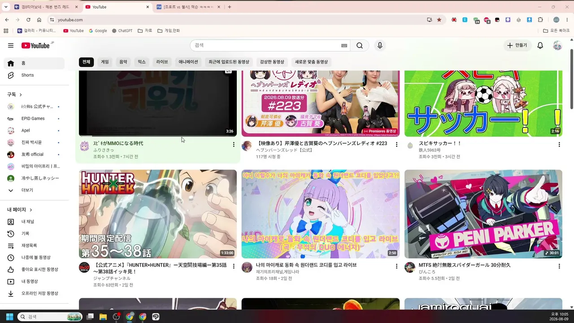Open the YouTube hamburger guide menu

pyautogui.click(x=11, y=45)
